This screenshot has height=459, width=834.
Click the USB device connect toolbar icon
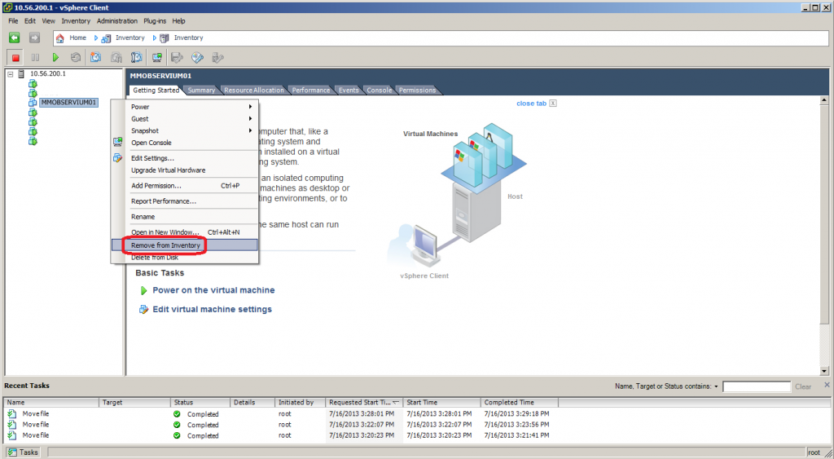point(217,58)
